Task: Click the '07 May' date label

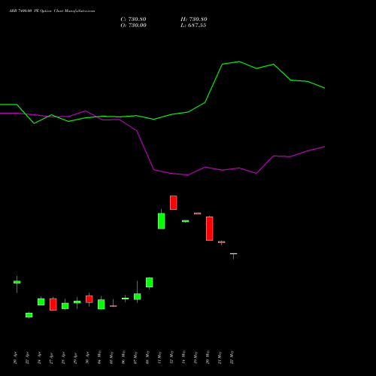Action: [x=135, y=357]
